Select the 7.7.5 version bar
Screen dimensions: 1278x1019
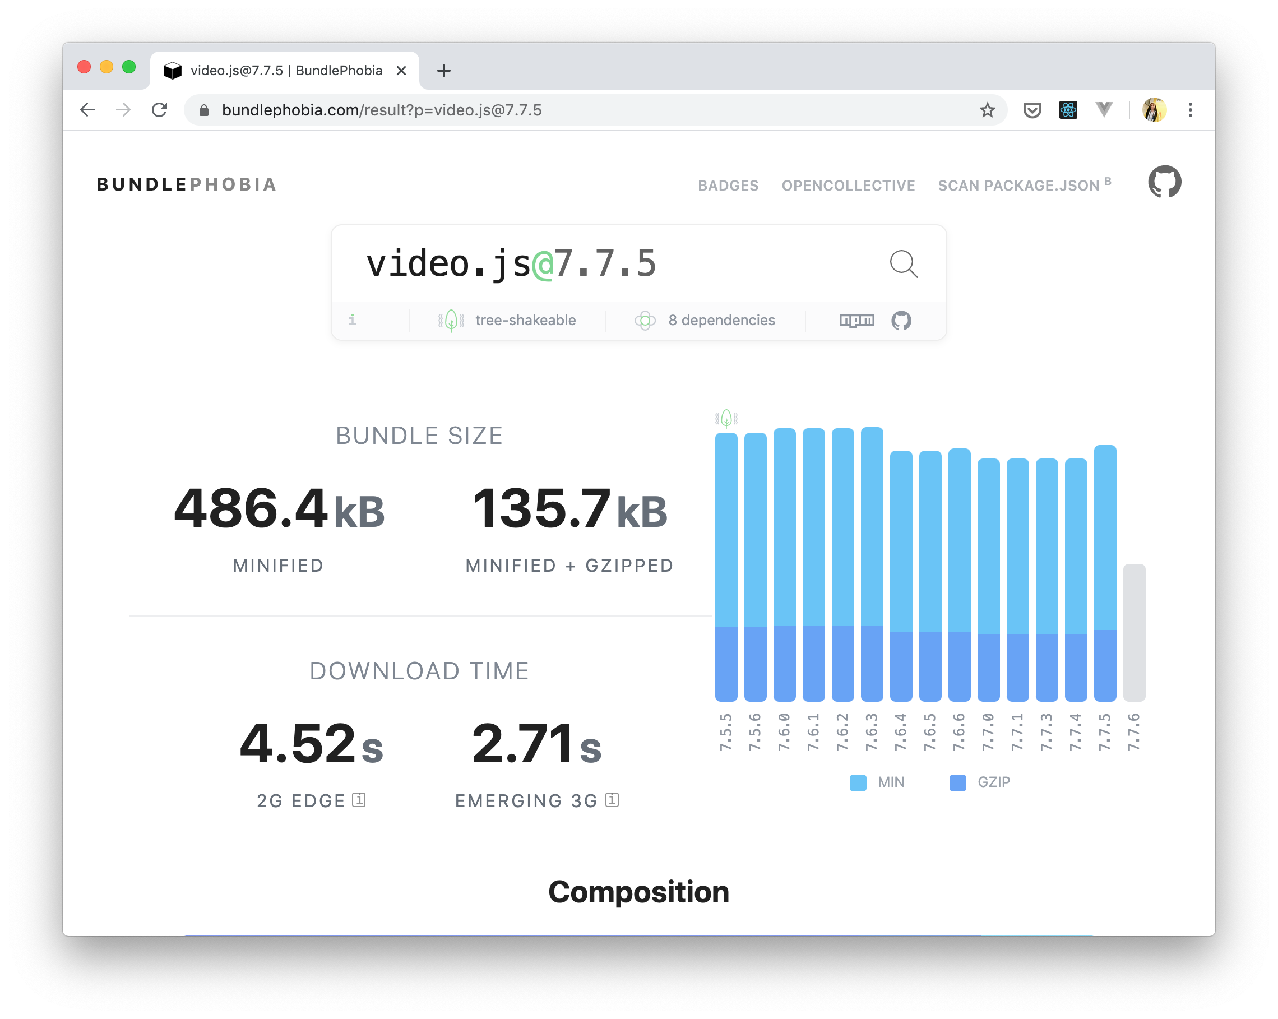(1105, 573)
